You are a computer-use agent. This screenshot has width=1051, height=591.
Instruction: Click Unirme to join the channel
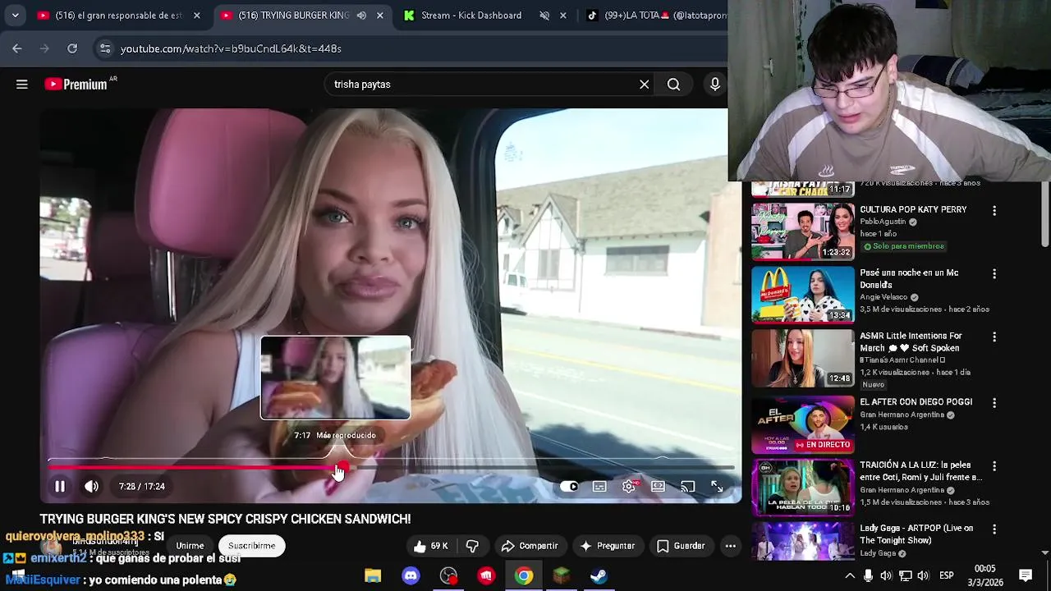(190, 546)
